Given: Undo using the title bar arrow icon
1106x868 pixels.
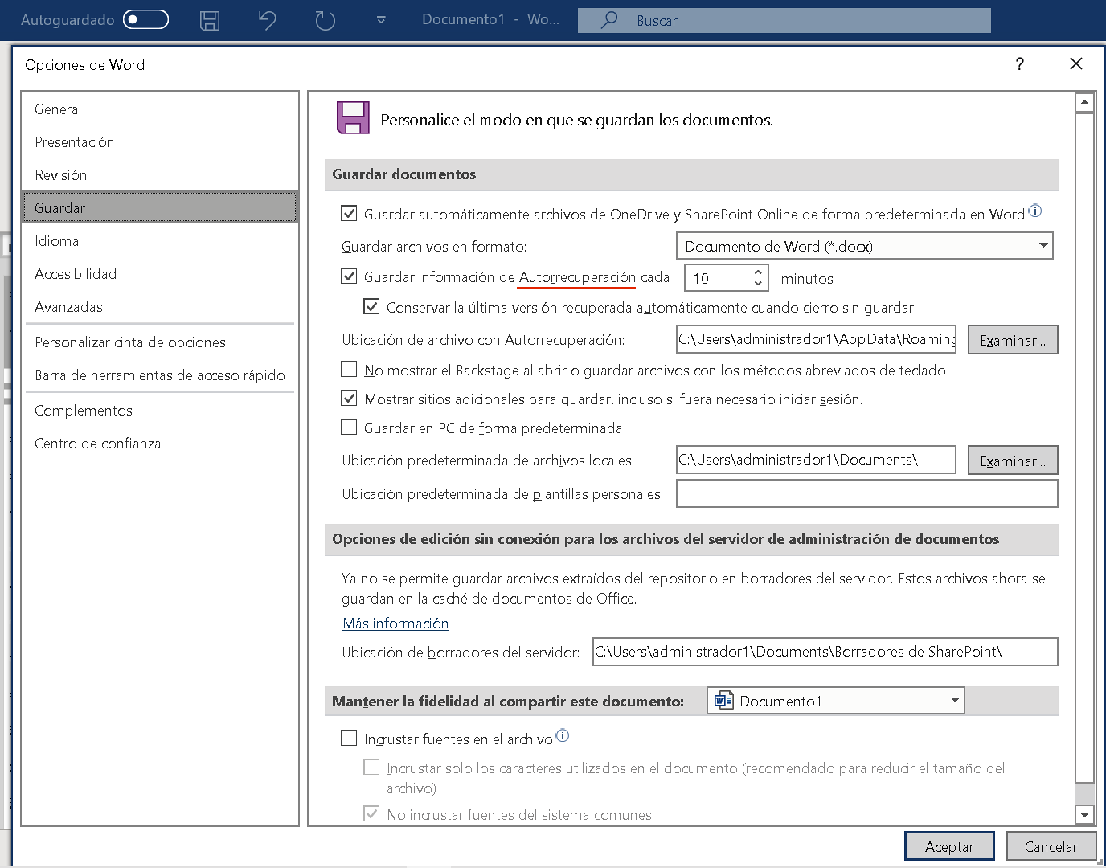Looking at the screenshot, I should point(268,20).
